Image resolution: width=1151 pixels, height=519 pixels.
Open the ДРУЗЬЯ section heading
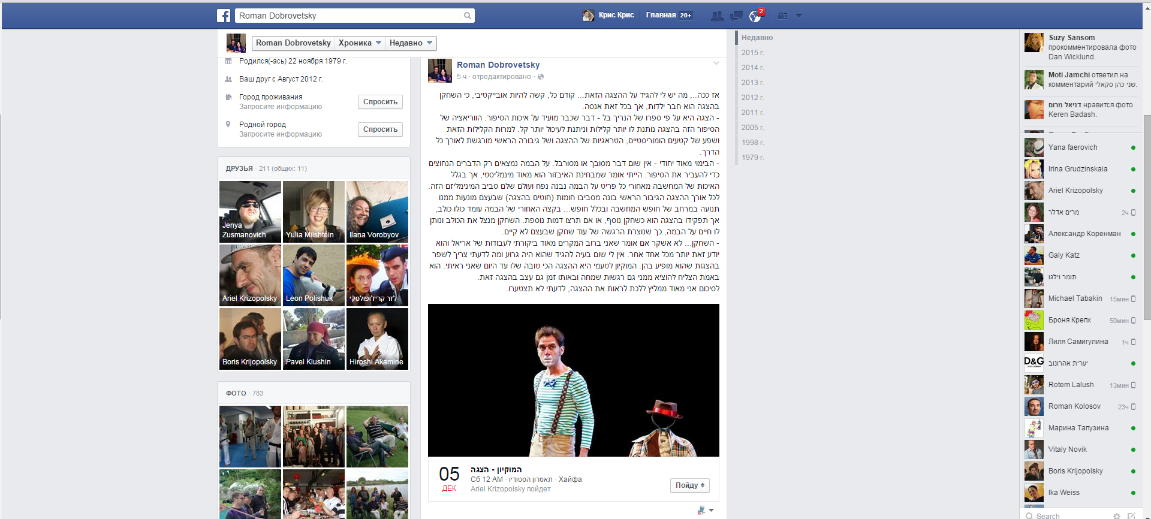[239, 168]
